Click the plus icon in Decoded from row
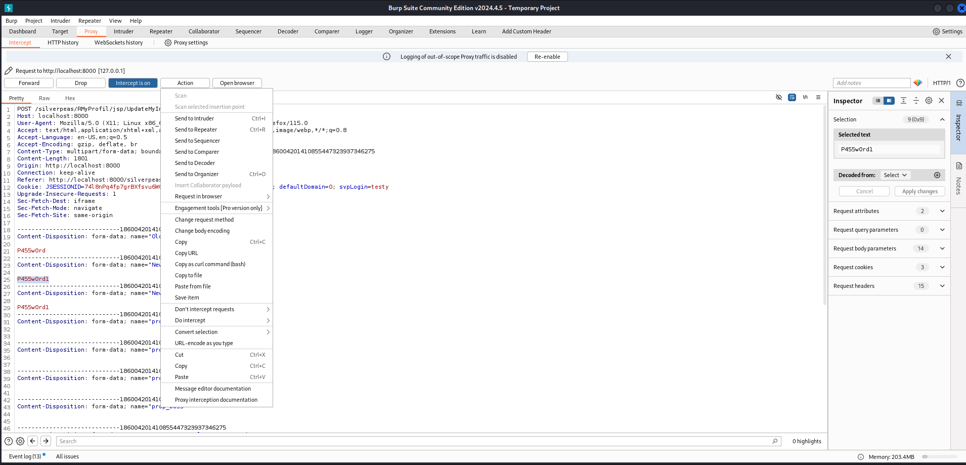This screenshot has height=465, width=966. pyautogui.click(x=937, y=175)
